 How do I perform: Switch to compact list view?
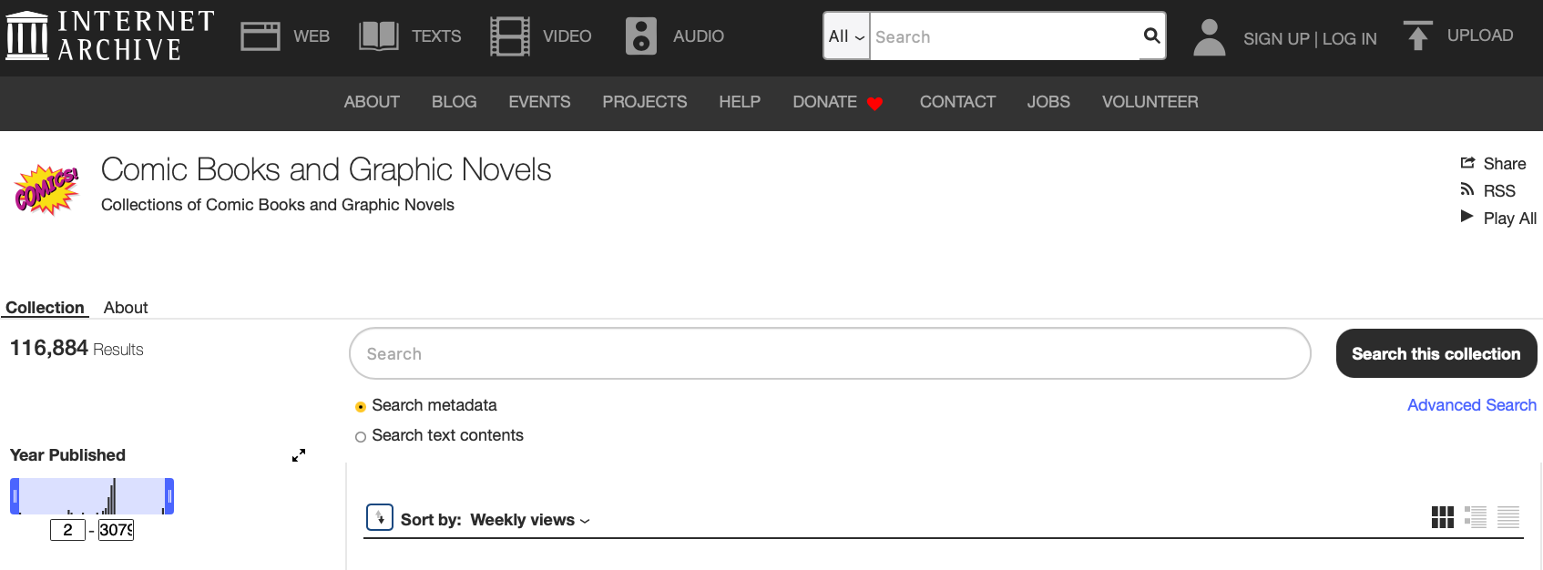[x=1508, y=517]
